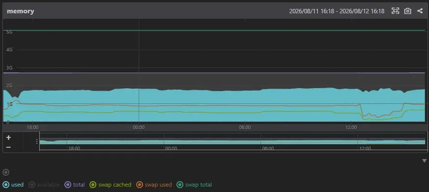Click the three-dot range slider handle
Image resolution: width=429 pixels, height=192 pixels.
click(37, 141)
